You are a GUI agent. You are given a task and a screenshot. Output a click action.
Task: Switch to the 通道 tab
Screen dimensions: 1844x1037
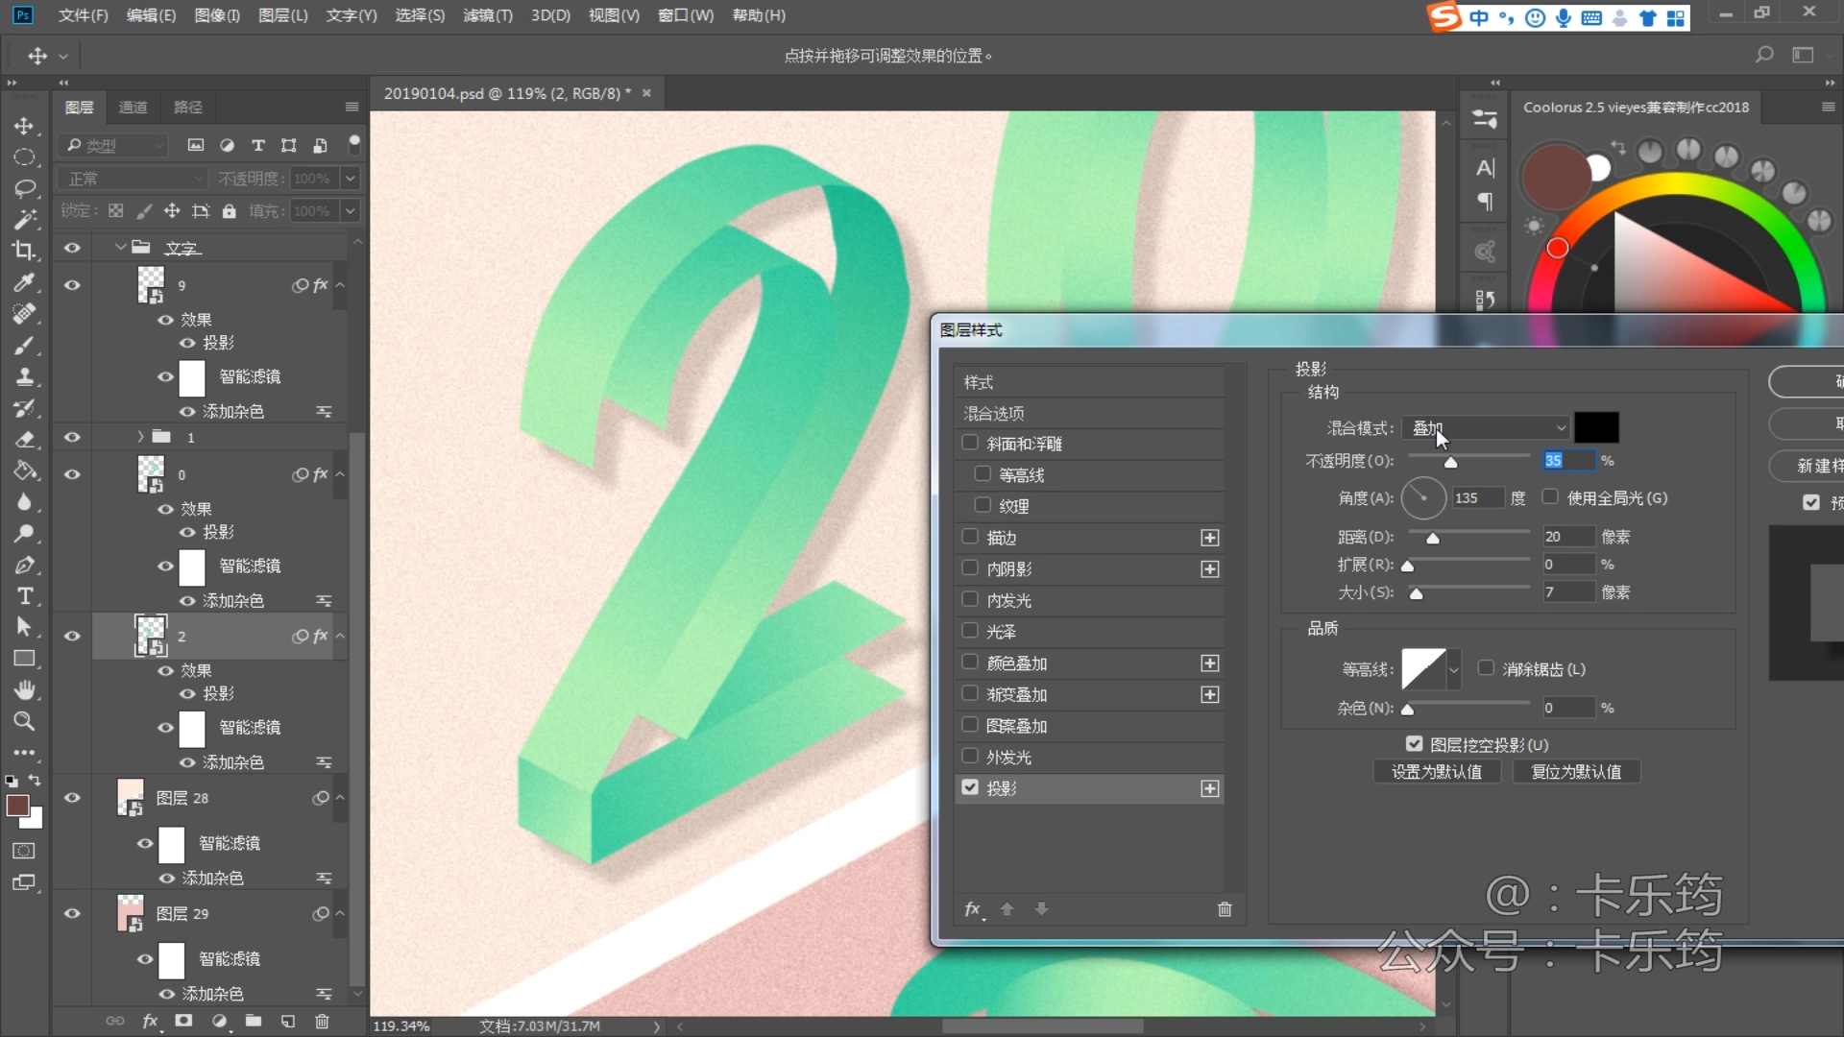[x=133, y=108]
